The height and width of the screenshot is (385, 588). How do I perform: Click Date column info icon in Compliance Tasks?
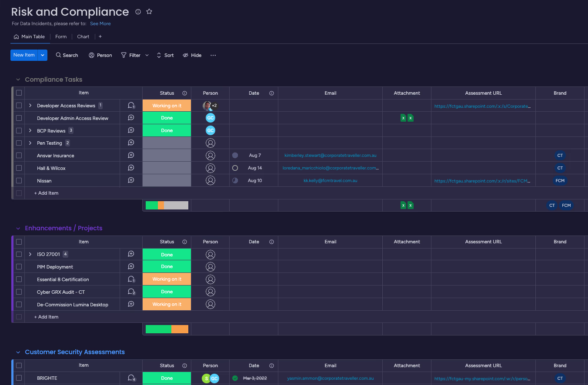coord(271,93)
